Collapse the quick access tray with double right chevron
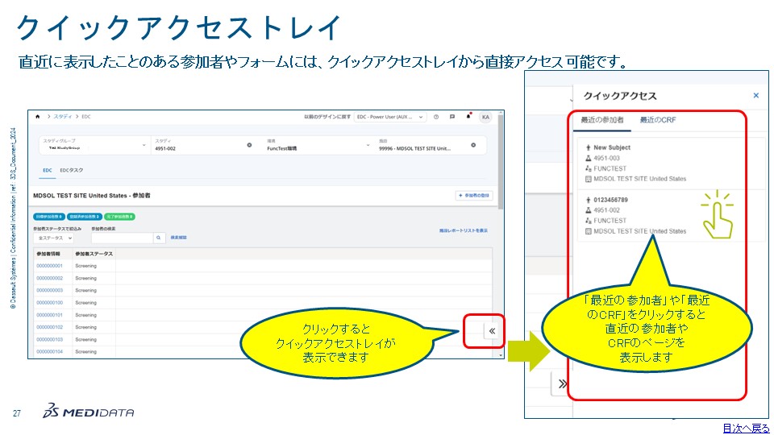The width and height of the screenshot is (774, 435). coord(562,383)
